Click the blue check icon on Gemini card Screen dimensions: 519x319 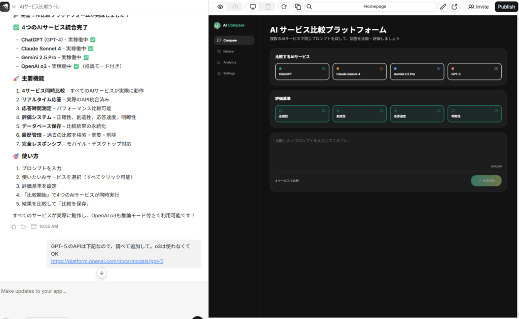[438, 69]
